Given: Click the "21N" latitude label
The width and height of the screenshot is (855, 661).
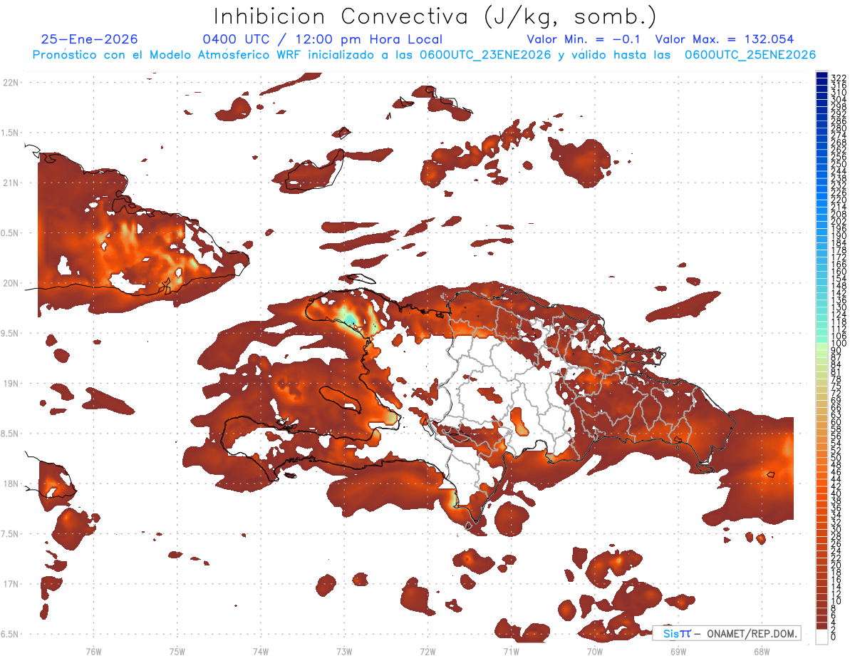Looking at the screenshot, I should (11, 183).
